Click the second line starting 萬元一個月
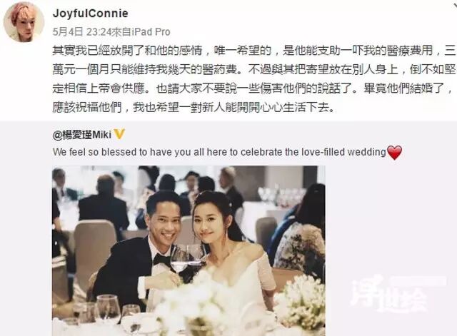 tap(253, 69)
